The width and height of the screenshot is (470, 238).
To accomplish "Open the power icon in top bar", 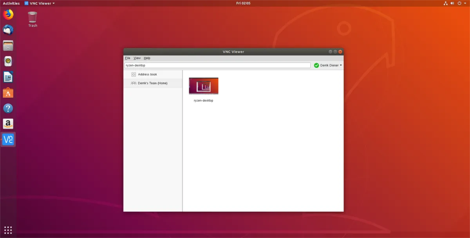I will pos(460,3).
